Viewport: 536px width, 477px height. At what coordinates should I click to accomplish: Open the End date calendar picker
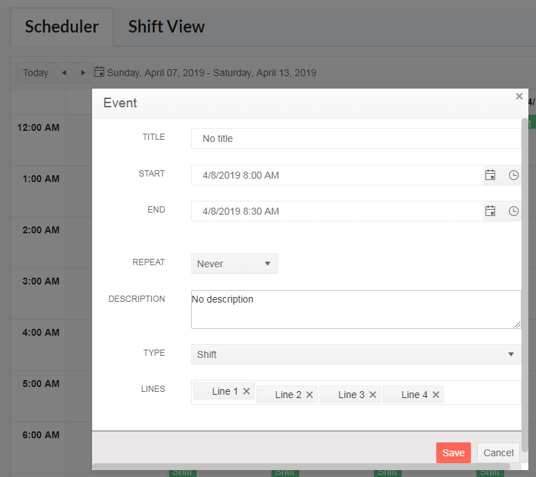[x=490, y=211]
